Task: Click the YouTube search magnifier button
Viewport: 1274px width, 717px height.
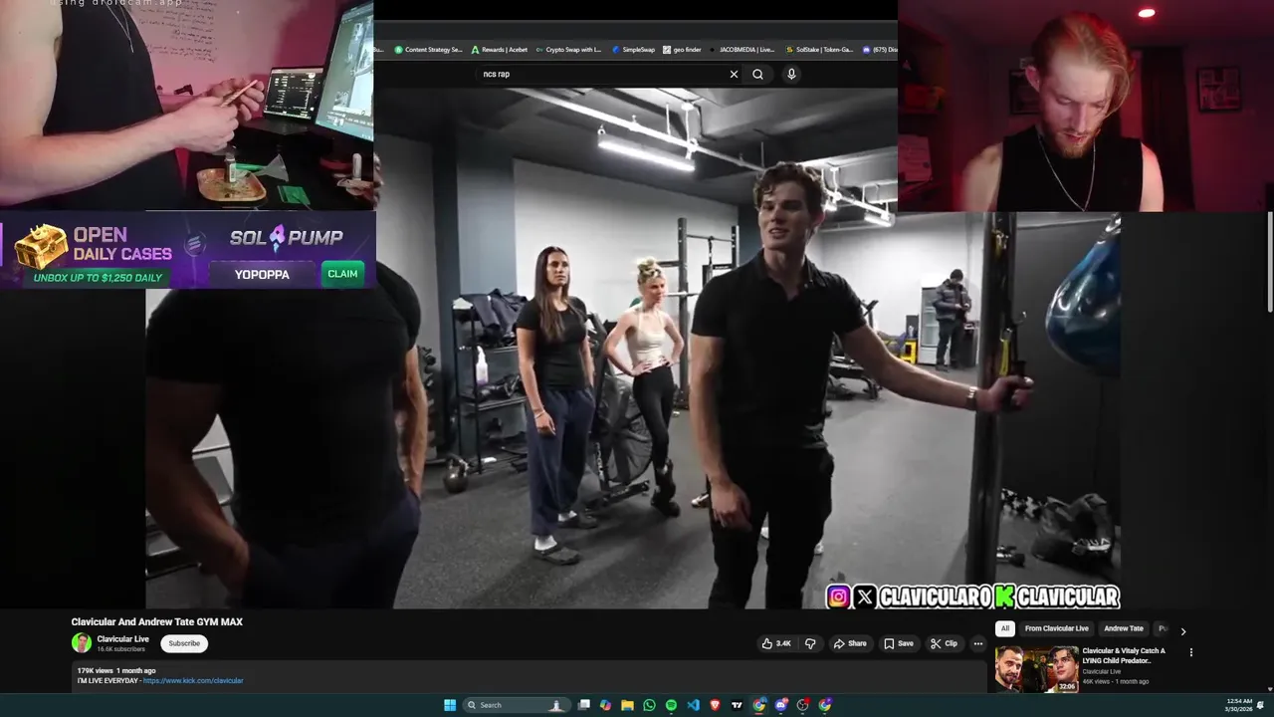Action: [757, 74]
